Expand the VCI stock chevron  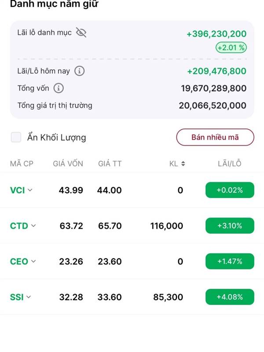(x=30, y=190)
